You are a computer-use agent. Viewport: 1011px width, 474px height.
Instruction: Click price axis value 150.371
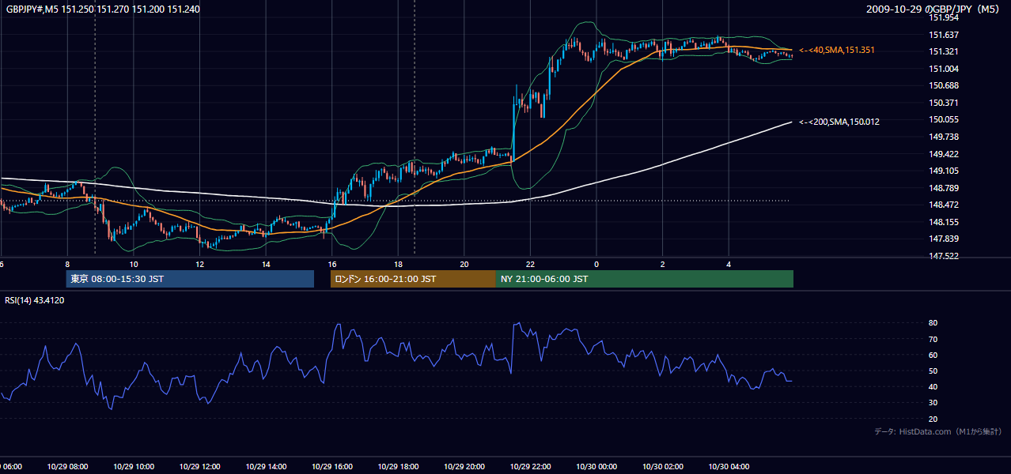click(945, 103)
